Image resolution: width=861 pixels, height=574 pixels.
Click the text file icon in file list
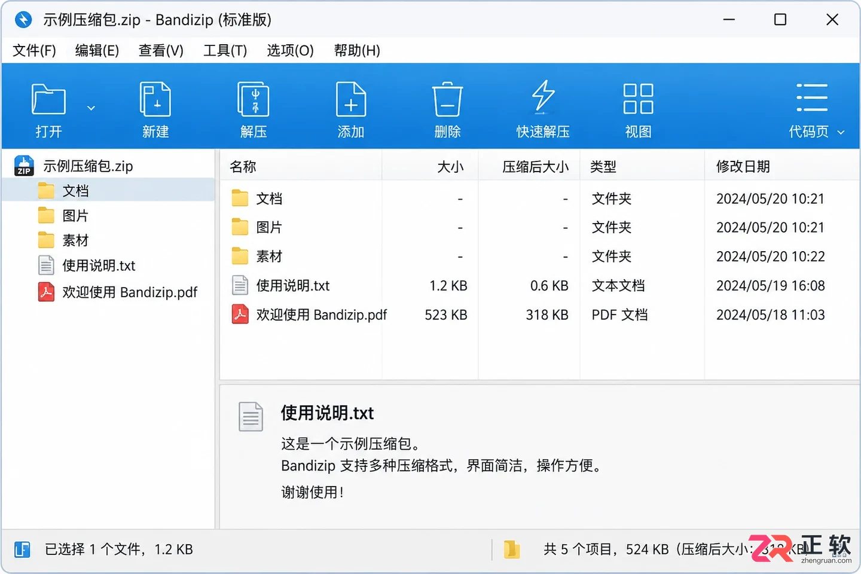(x=240, y=286)
